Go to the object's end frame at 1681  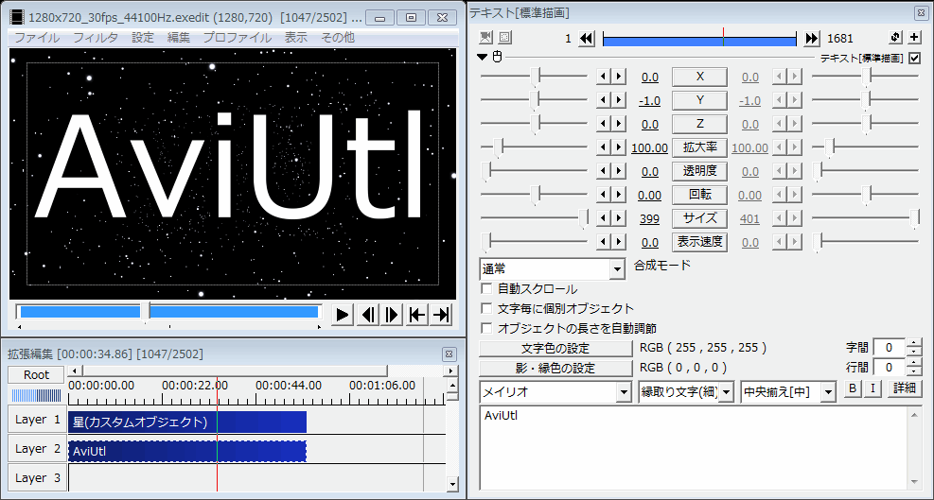(812, 39)
